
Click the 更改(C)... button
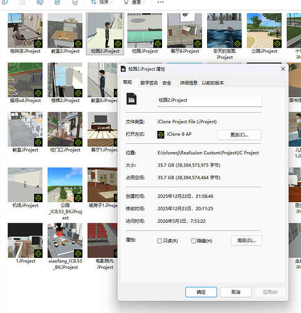pyautogui.click(x=239, y=135)
